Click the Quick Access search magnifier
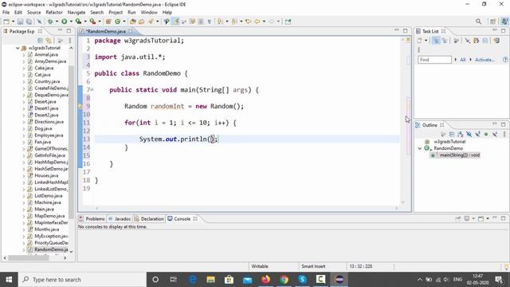Viewport: 510px width, 287px height. [478, 22]
